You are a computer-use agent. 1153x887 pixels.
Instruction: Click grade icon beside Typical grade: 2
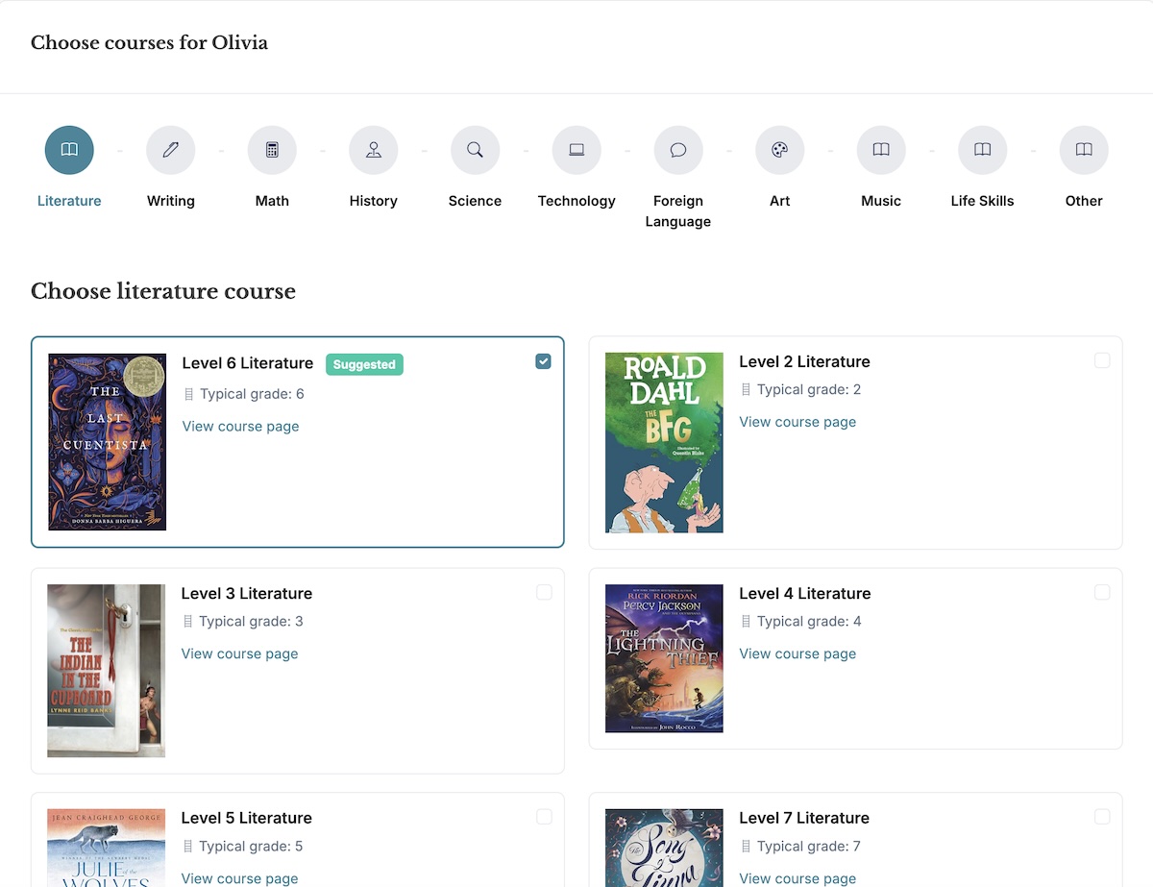[746, 389]
